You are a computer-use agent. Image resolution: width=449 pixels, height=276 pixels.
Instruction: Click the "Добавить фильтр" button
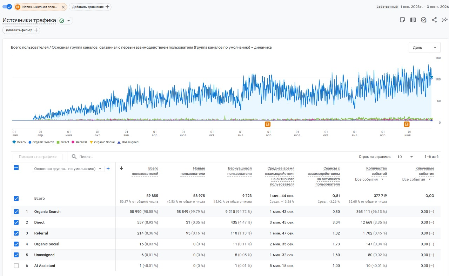tap(21, 30)
